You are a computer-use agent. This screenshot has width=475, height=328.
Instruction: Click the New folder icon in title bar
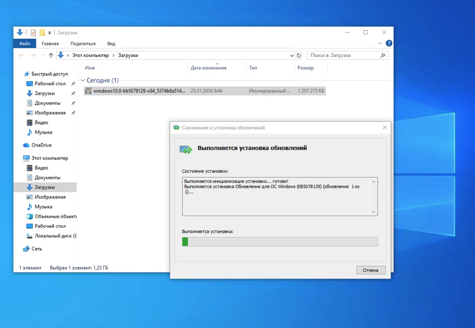[x=42, y=33]
